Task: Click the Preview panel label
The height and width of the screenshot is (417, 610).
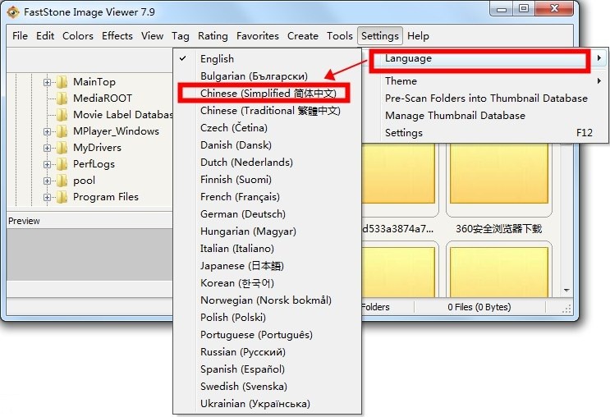Action: pyautogui.click(x=24, y=221)
